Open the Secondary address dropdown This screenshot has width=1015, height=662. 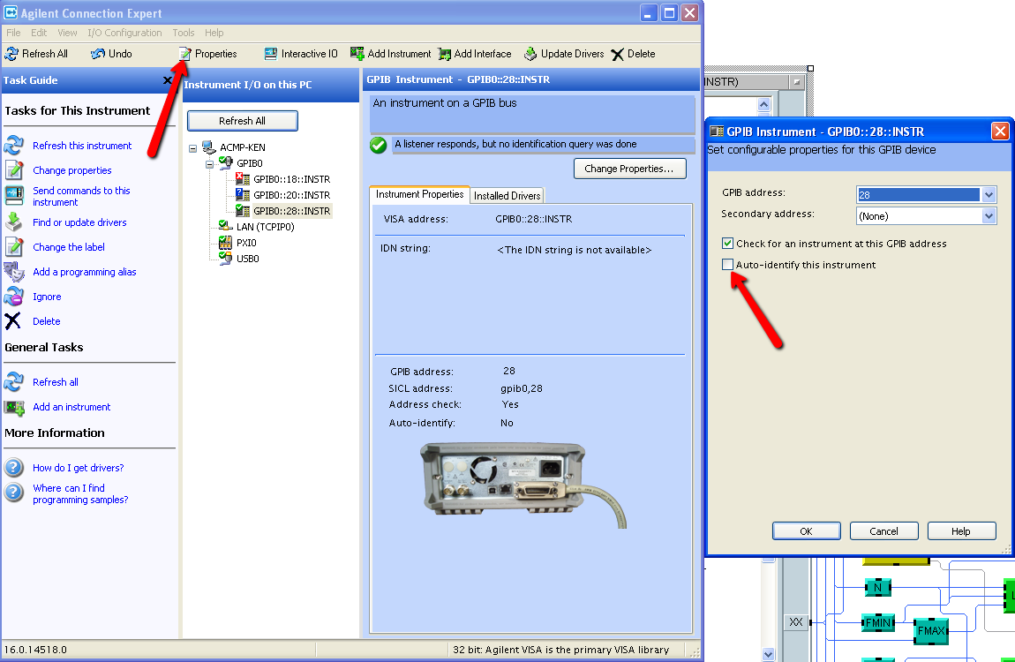coord(989,216)
